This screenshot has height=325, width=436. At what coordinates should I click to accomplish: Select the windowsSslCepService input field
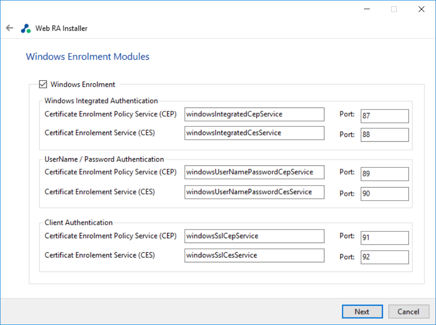254,236
